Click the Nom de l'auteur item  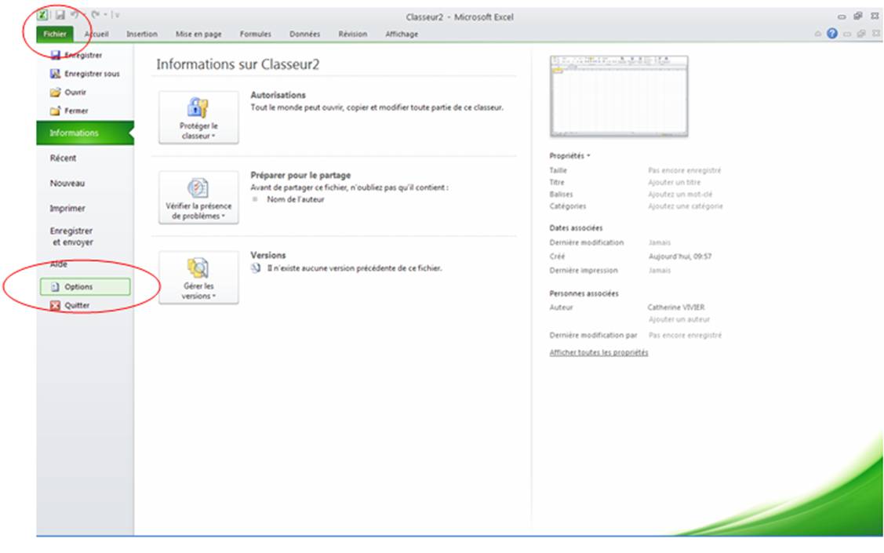pyautogui.click(x=296, y=199)
